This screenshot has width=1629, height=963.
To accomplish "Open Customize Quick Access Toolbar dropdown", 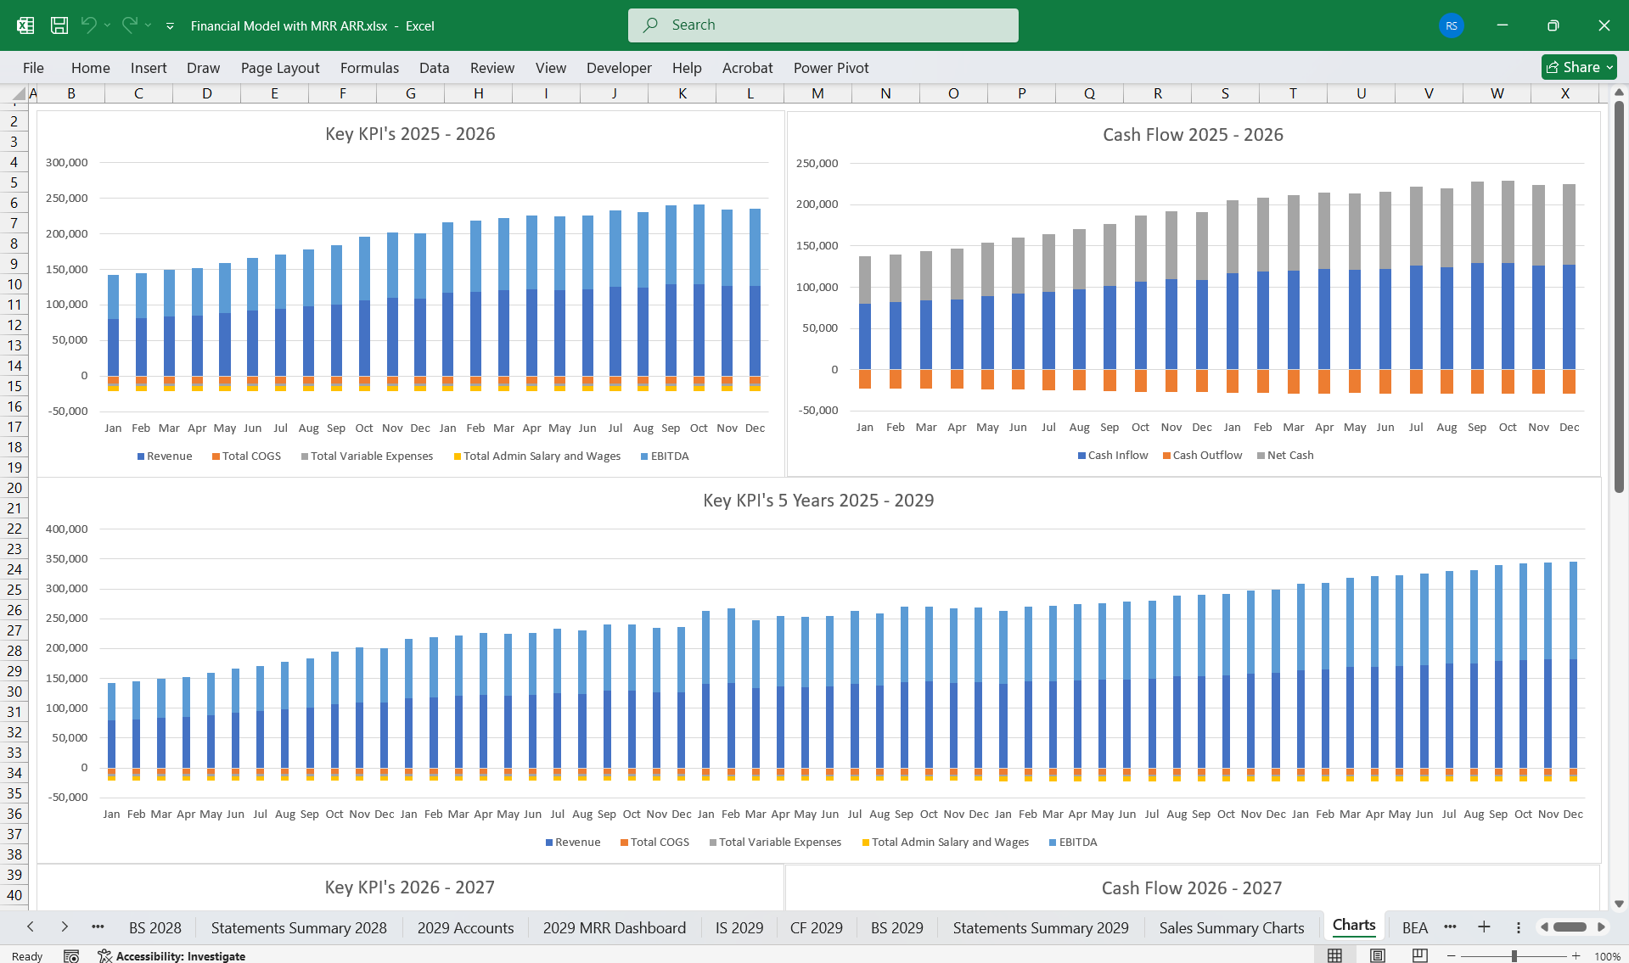I will (170, 26).
